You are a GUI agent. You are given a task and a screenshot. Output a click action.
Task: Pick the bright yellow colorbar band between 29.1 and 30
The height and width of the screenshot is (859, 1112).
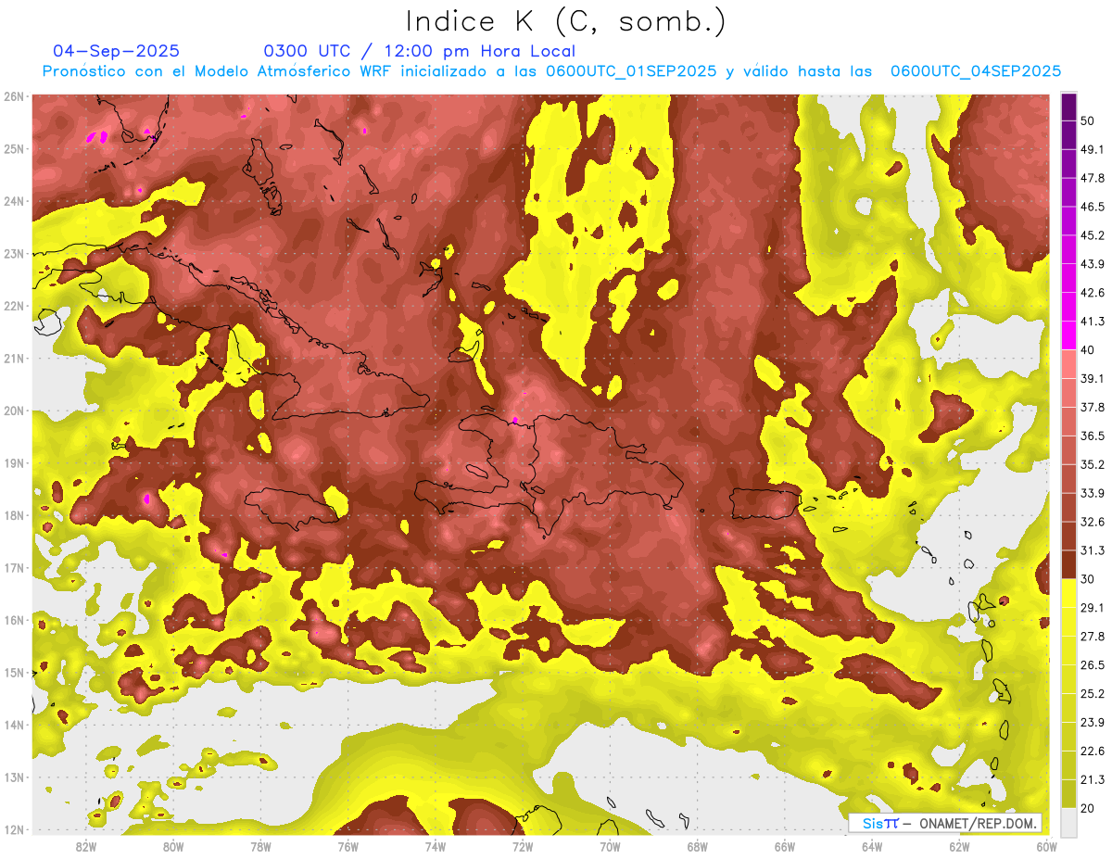click(x=1068, y=592)
